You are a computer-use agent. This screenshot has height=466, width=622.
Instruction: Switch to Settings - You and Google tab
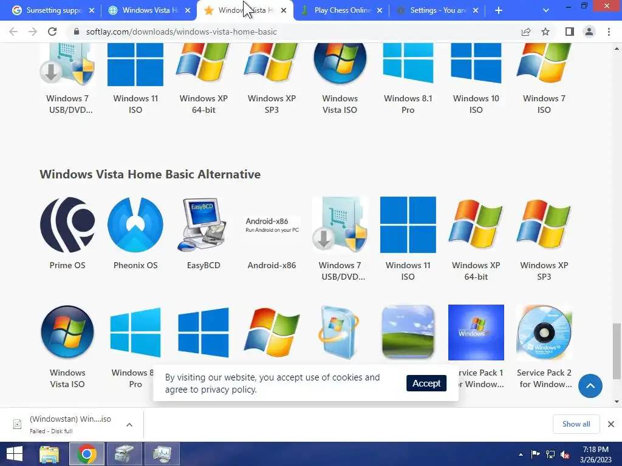(437, 10)
